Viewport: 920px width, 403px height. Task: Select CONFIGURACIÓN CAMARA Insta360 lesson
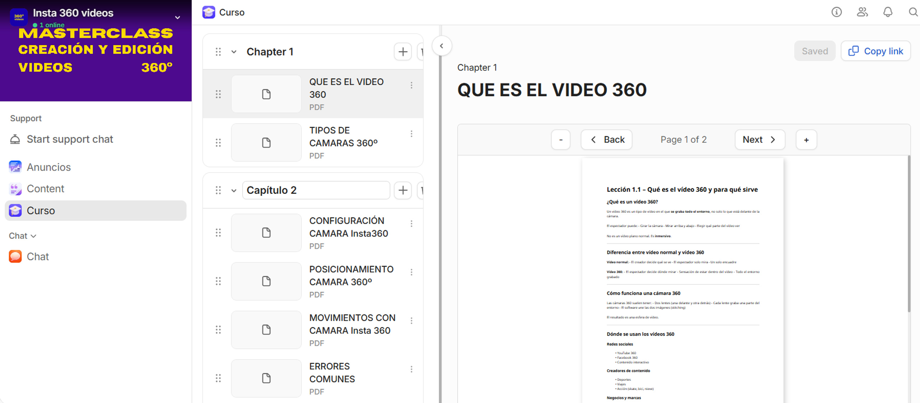tap(313, 233)
